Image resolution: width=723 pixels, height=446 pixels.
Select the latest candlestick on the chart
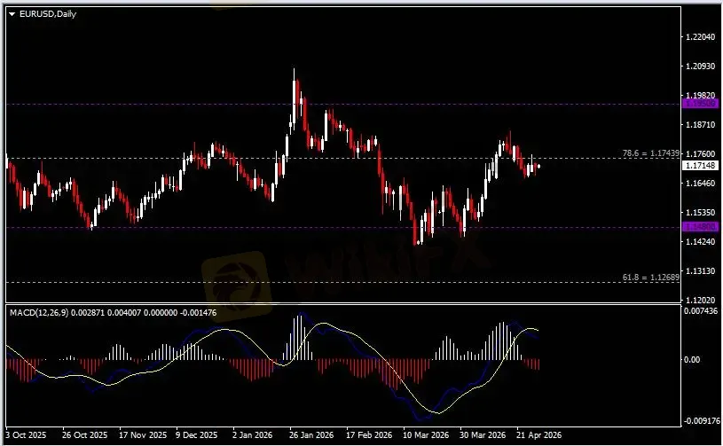point(538,165)
